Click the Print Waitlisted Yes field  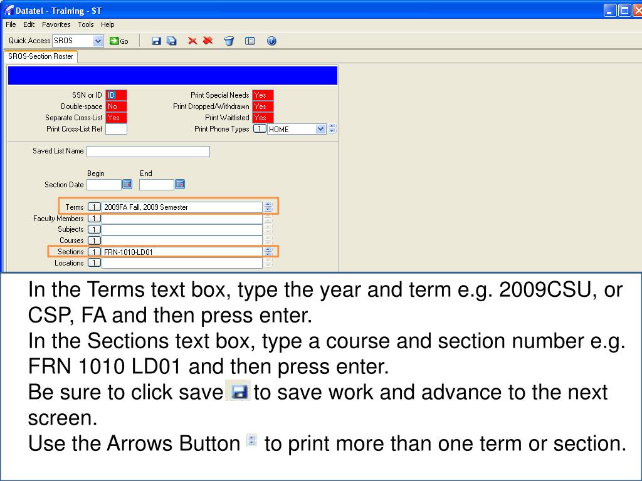[263, 118]
